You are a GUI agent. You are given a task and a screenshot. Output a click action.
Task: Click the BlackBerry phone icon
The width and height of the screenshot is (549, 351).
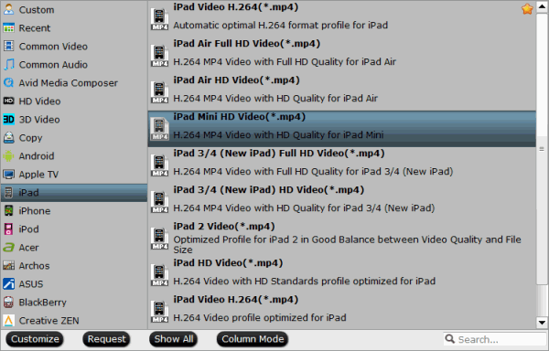click(x=8, y=302)
